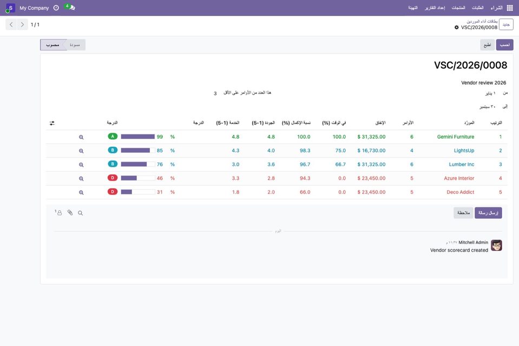
Task: Open the chat messages icon with badge 4
Action: [x=70, y=7]
